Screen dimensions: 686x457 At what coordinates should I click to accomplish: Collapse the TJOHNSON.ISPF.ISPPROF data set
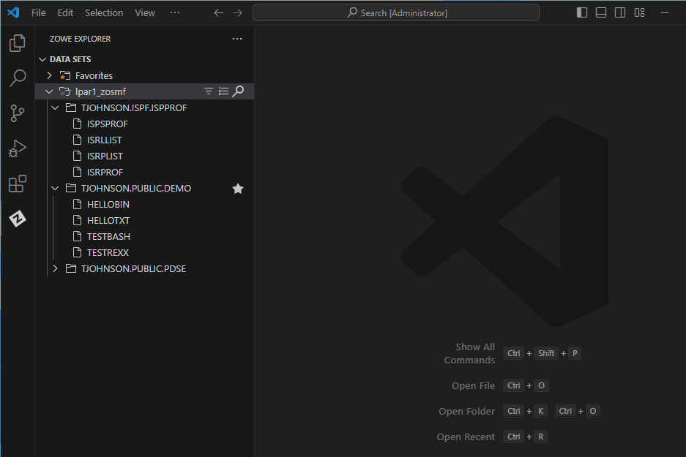(55, 107)
